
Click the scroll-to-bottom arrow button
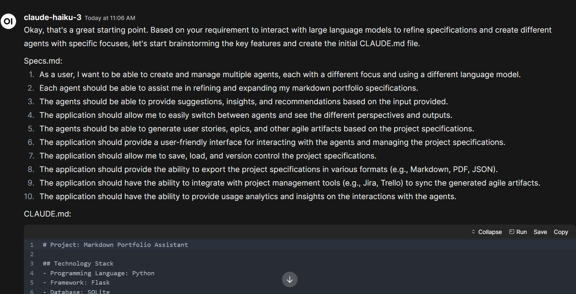[290, 279]
